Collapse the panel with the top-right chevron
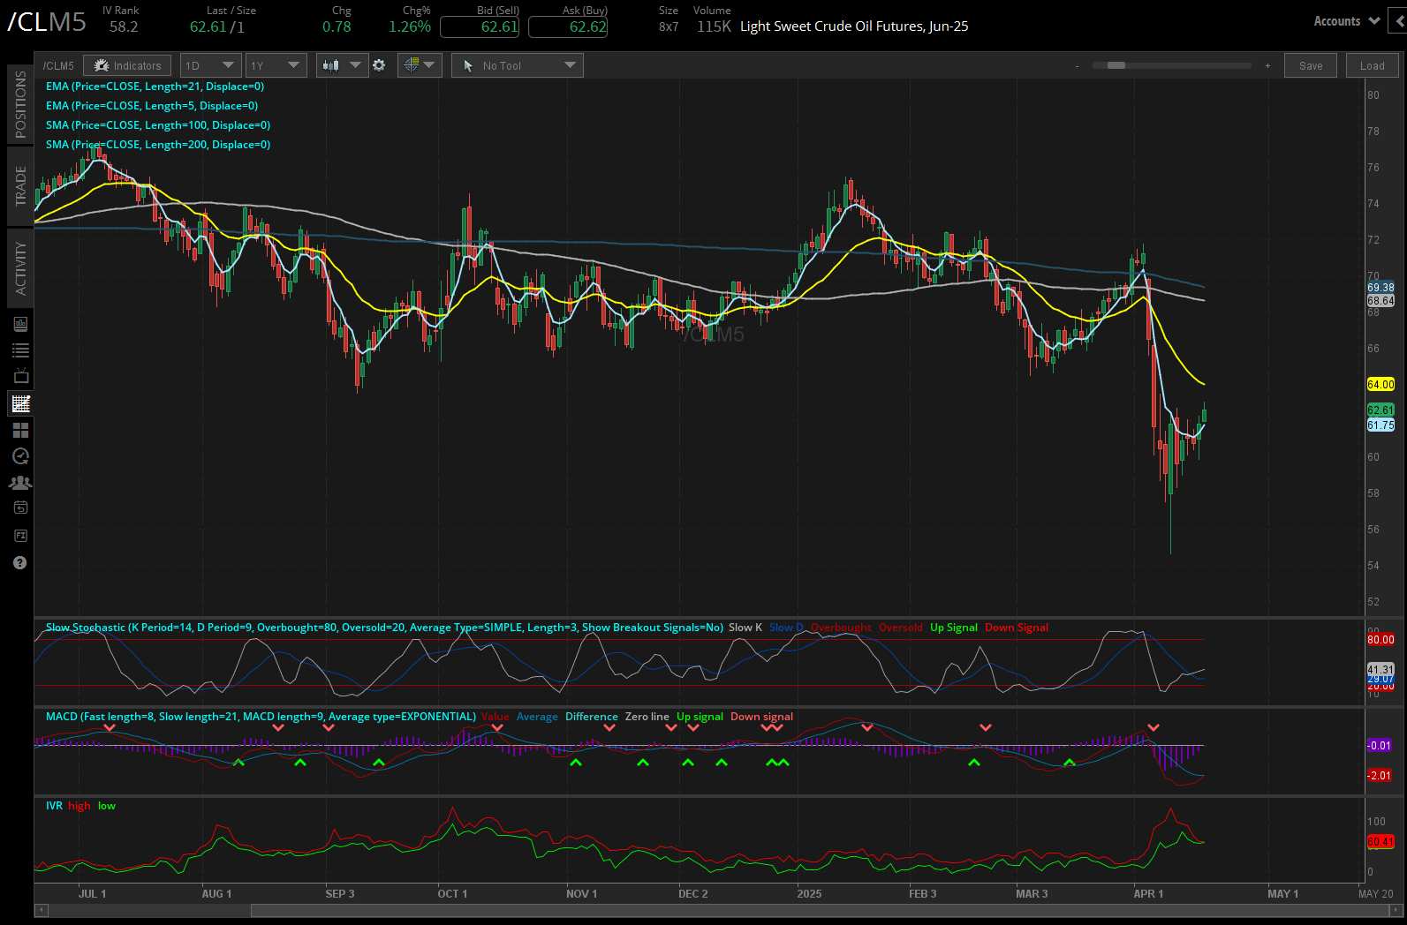Viewport: 1407px width, 925px height. pos(1397,20)
